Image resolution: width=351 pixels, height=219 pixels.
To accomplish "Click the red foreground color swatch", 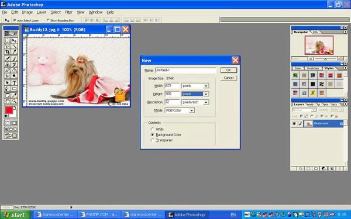I will 9,110.
